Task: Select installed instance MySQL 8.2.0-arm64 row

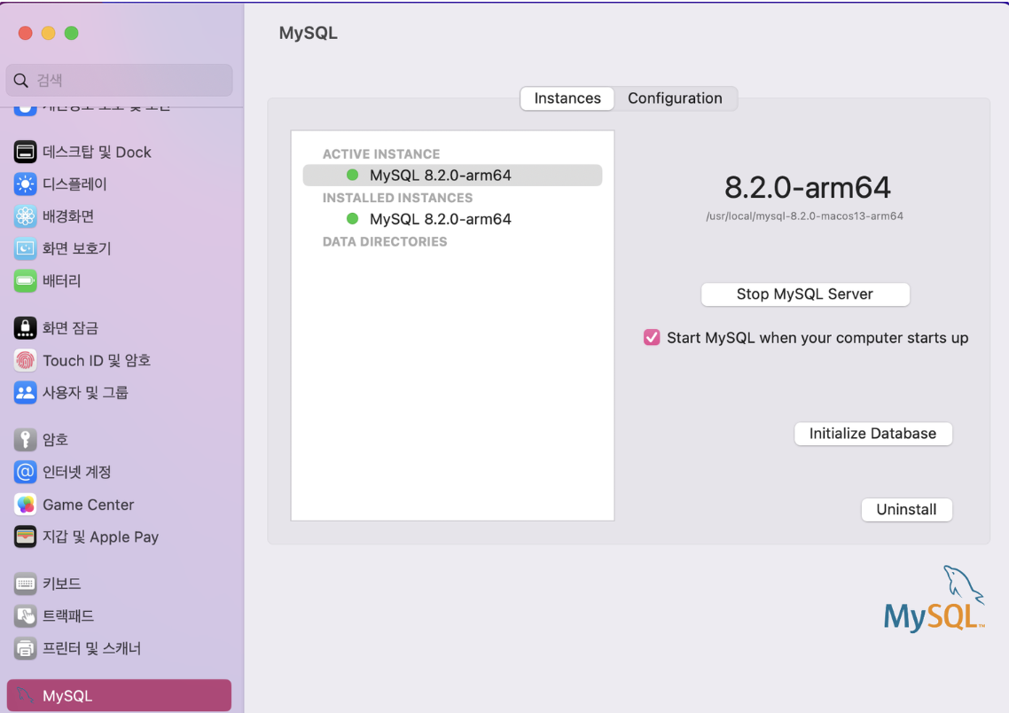Action: (x=452, y=219)
